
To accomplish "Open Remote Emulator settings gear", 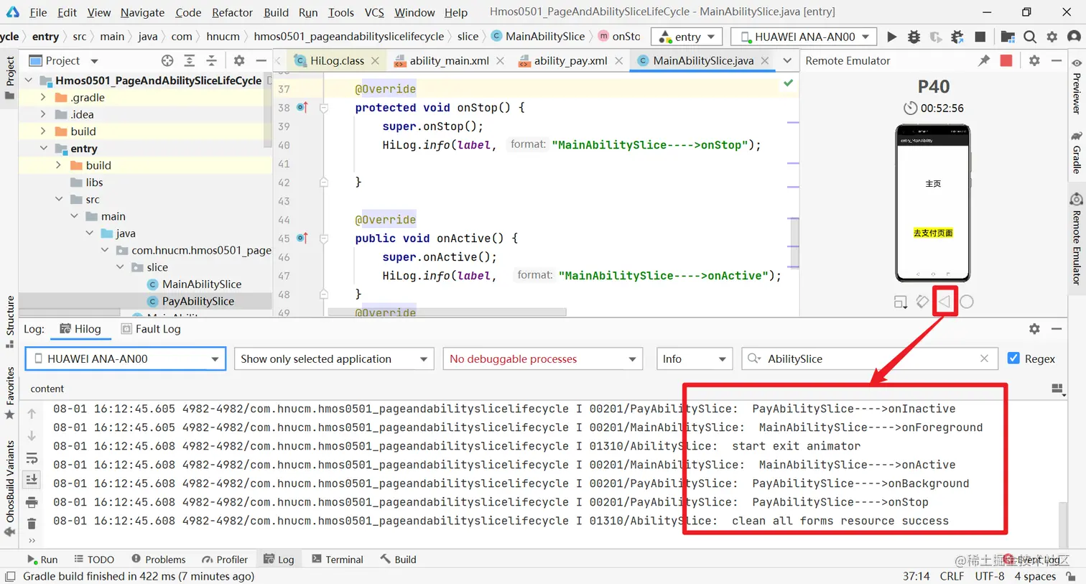I will 1034,60.
